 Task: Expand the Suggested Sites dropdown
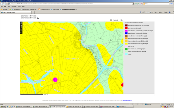click(49, 9)
